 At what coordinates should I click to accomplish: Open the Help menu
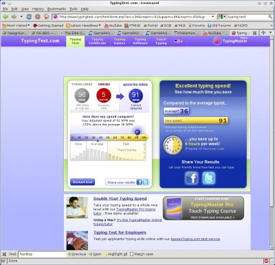(x=85, y=9)
